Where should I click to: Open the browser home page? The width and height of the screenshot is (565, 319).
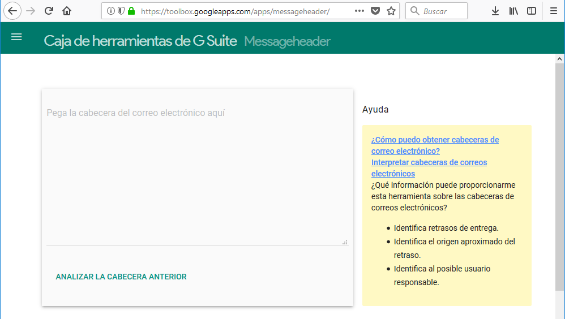67,11
